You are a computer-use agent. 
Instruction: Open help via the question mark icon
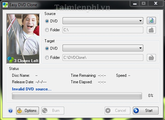(x=10, y=111)
